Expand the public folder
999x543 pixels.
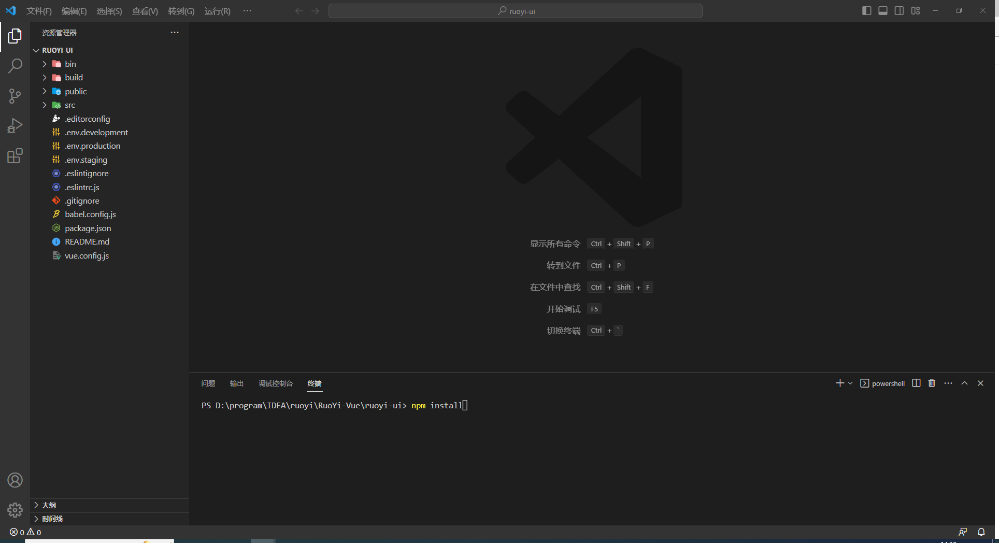109,91
